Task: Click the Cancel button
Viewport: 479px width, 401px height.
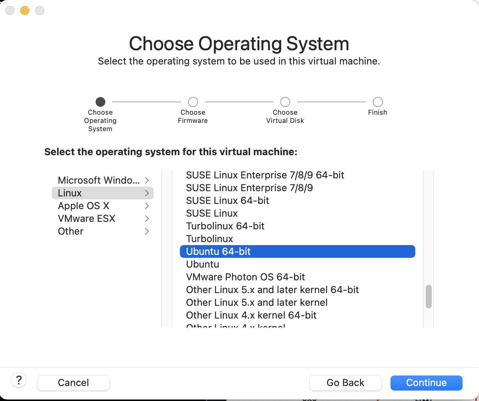Action: 73,383
